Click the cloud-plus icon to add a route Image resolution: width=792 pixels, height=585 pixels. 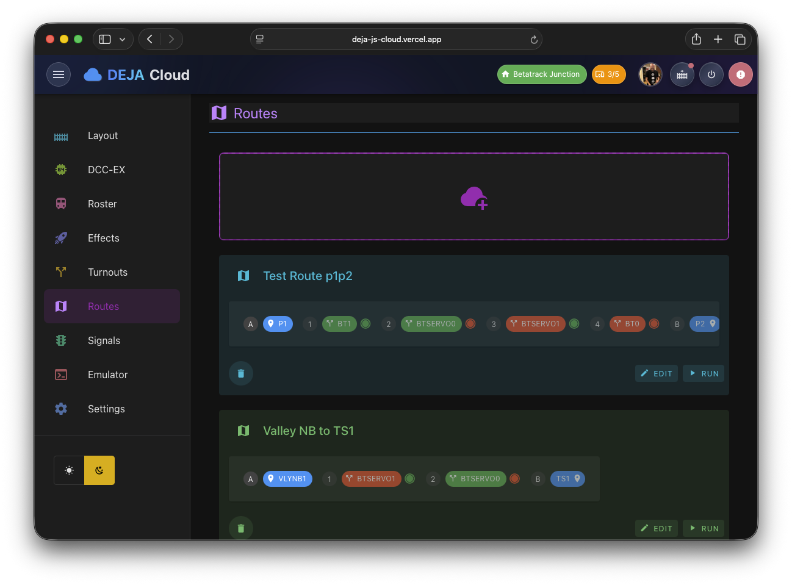pos(474,196)
